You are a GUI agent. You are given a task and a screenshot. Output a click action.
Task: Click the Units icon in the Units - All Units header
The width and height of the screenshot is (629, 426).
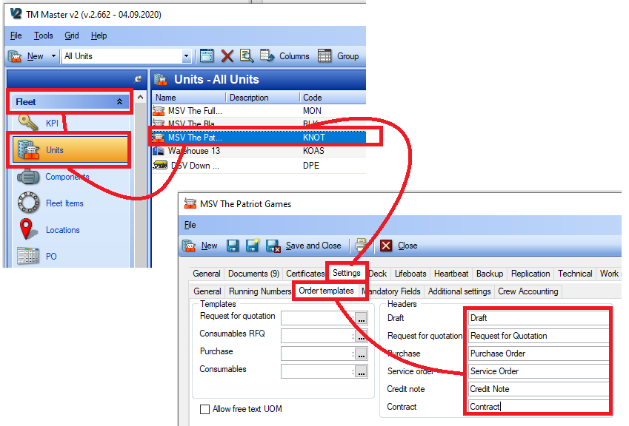(x=161, y=79)
